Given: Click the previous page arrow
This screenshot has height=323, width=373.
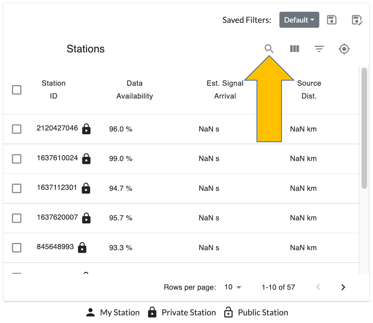Looking at the screenshot, I should 318,287.
